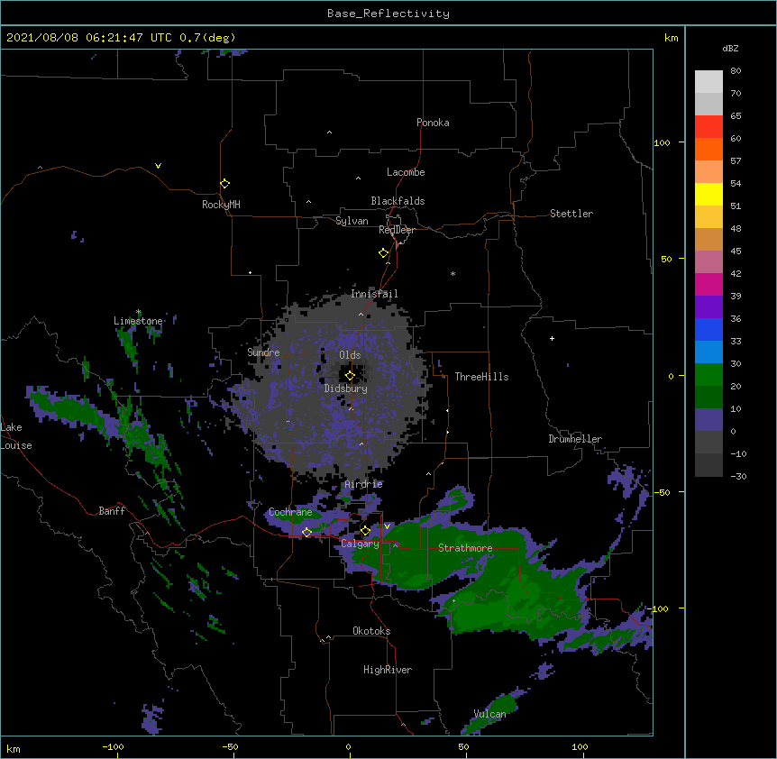This screenshot has height=759, width=777.
Task: Select the red 65 dBZ legend color
Action: click(708, 127)
